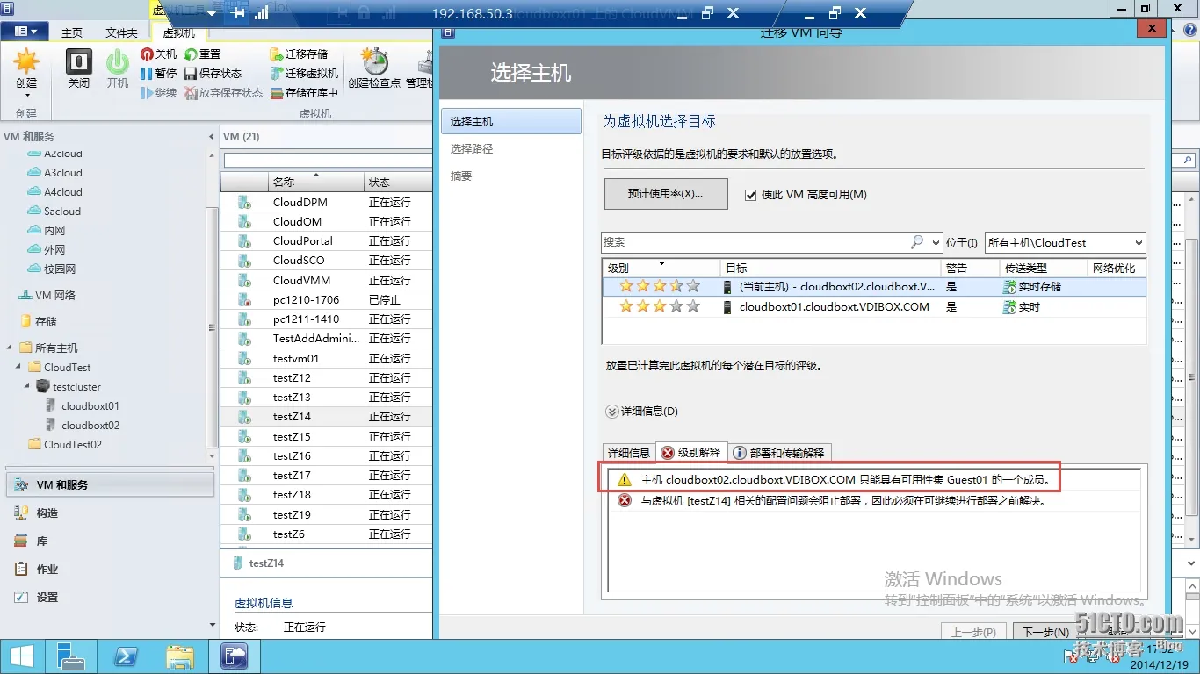This screenshot has width=1200, height=674.
Task: Click 放弃保存状态 in the ribbon
Action: point(224,93)
